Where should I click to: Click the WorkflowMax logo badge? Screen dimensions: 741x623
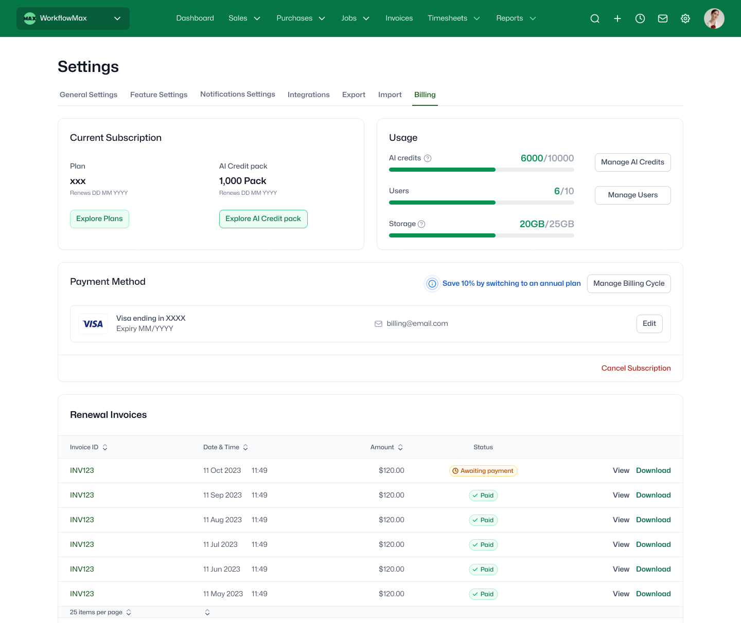[x=30, y=19]
